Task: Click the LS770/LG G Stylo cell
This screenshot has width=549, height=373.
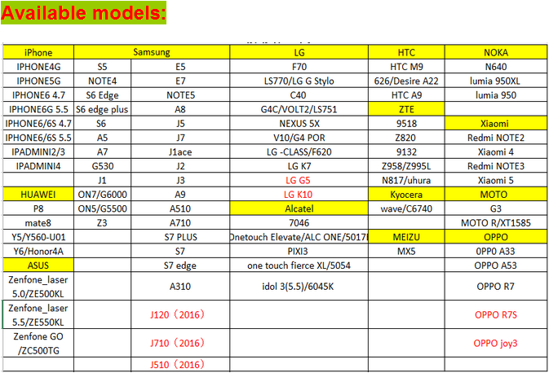Action: pos(299,81)
